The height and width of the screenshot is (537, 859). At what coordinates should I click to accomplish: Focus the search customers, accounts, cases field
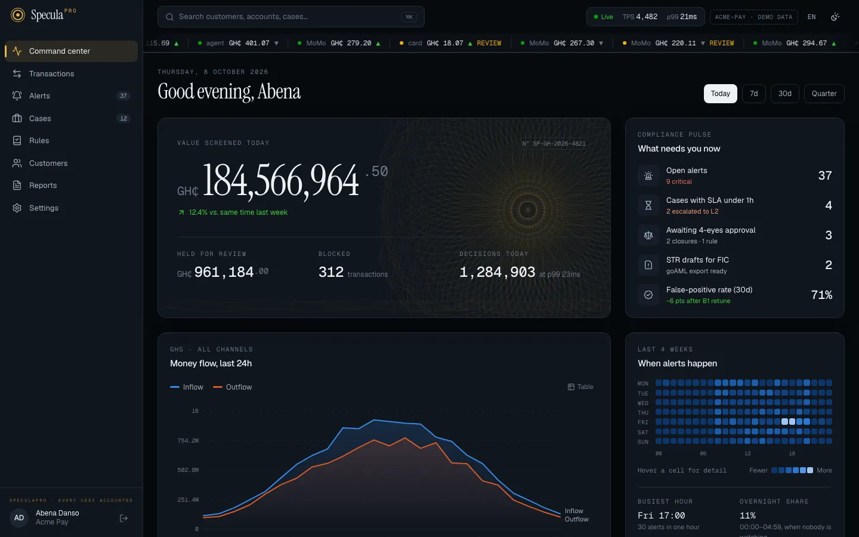coord(291,17)
